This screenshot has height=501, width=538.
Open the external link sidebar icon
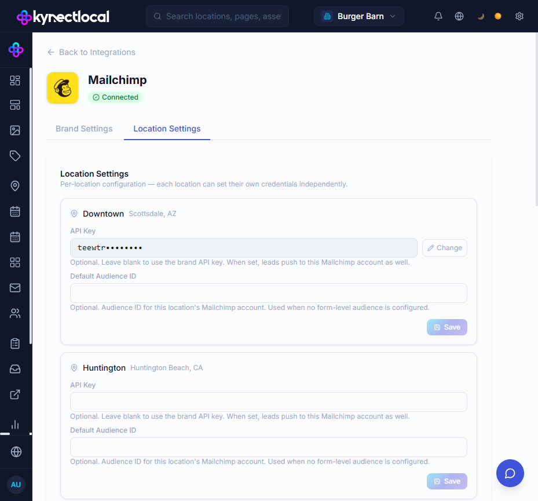tap(15, 394)
